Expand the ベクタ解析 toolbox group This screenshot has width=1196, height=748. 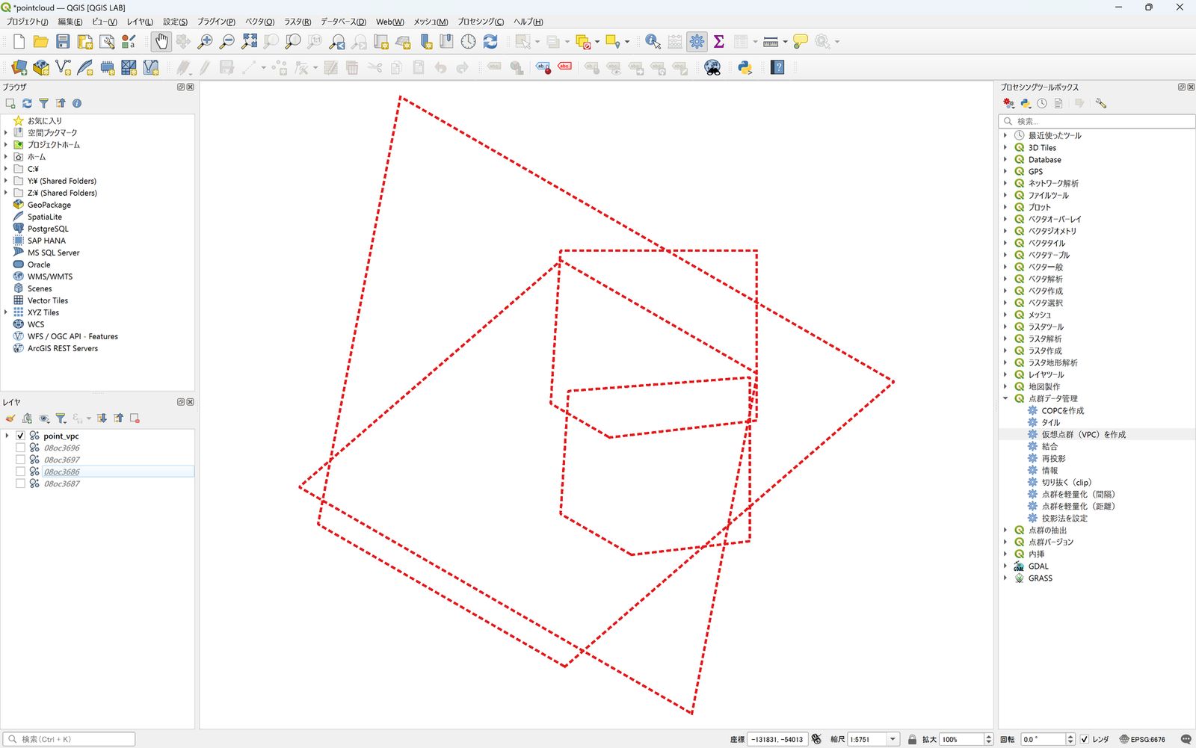tap(1005, 279)
